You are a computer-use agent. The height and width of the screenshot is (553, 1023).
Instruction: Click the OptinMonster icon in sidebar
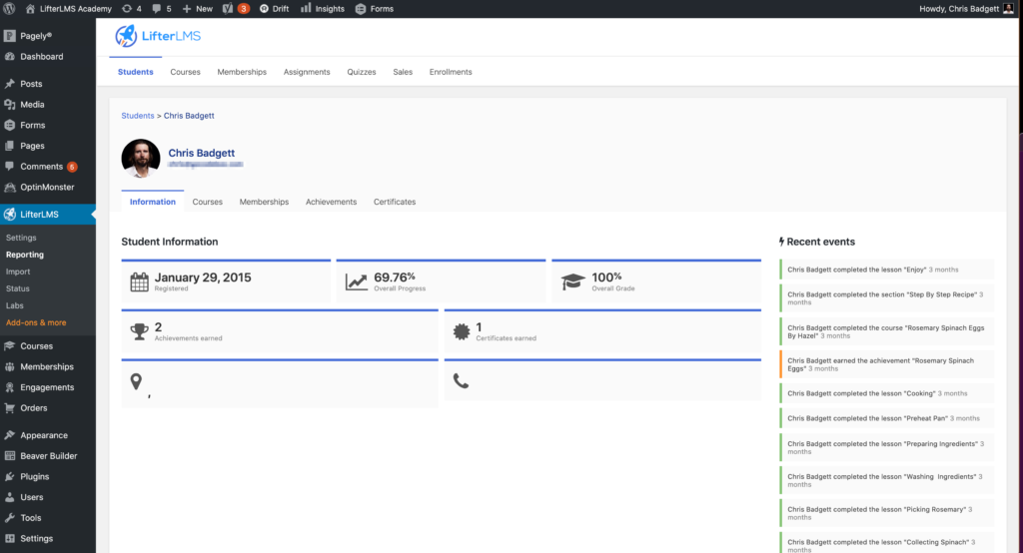10,187
